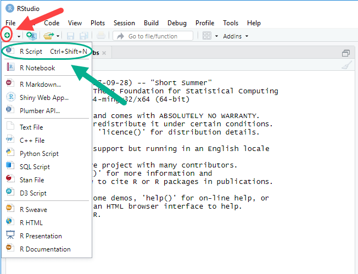The width and height of the screenshot is (358, 274).
Task: Open the Tools menu
Action: (x=231, y=23)
